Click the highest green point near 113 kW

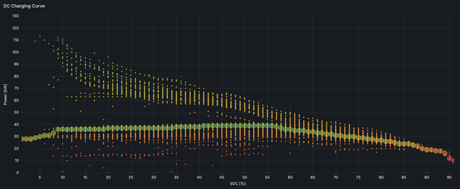point(40,36)
